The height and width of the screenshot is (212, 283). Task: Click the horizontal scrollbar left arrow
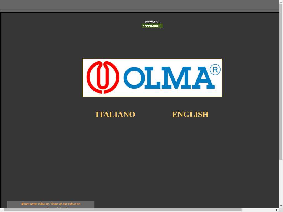[2, 210]
